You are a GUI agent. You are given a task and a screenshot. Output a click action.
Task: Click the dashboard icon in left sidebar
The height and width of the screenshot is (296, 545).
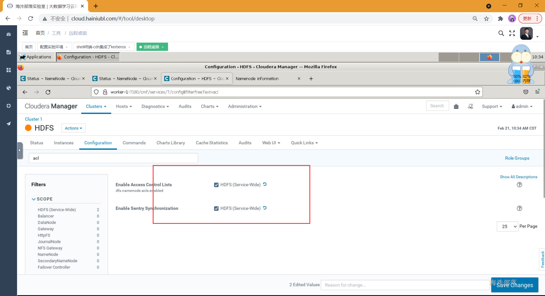(x=9, y=34)
